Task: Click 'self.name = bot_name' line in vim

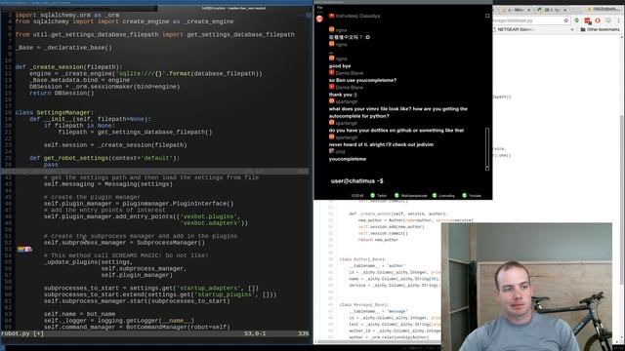Action: coord(79,314)
